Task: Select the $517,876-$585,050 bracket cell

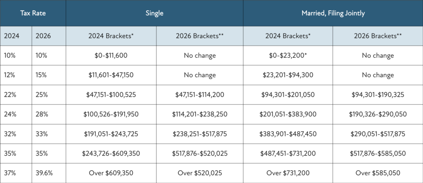Action: pos(378,154)
